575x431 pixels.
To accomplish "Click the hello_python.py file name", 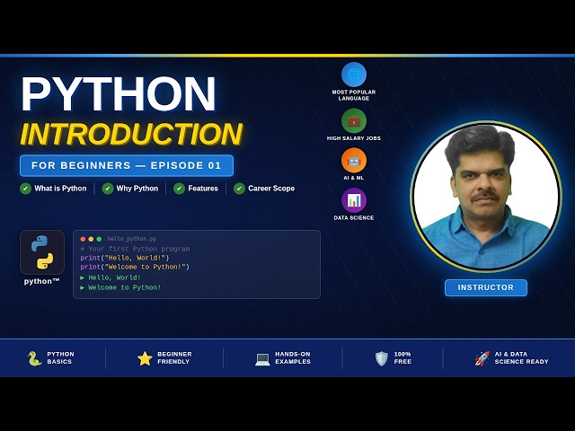I will pyautogui.click(x=132, y=239).
